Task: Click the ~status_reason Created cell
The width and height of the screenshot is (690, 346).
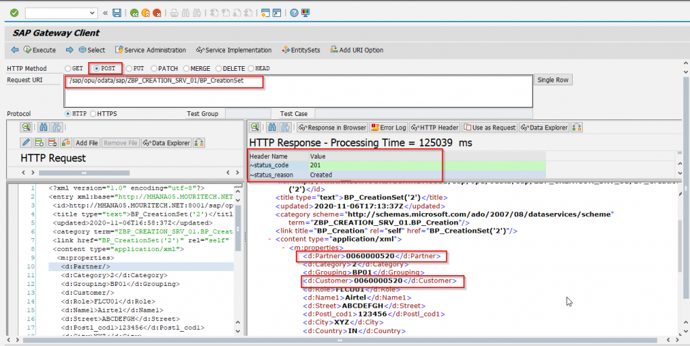Action: coord(427,175)
